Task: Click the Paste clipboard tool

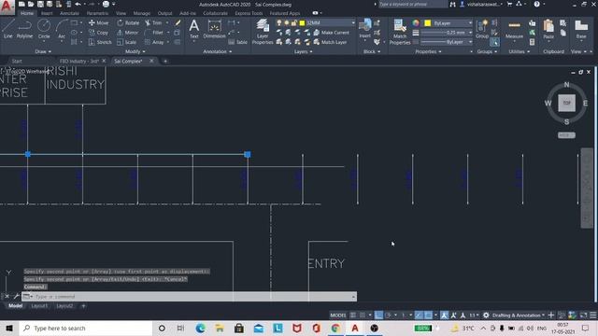Action: point(548,29)
